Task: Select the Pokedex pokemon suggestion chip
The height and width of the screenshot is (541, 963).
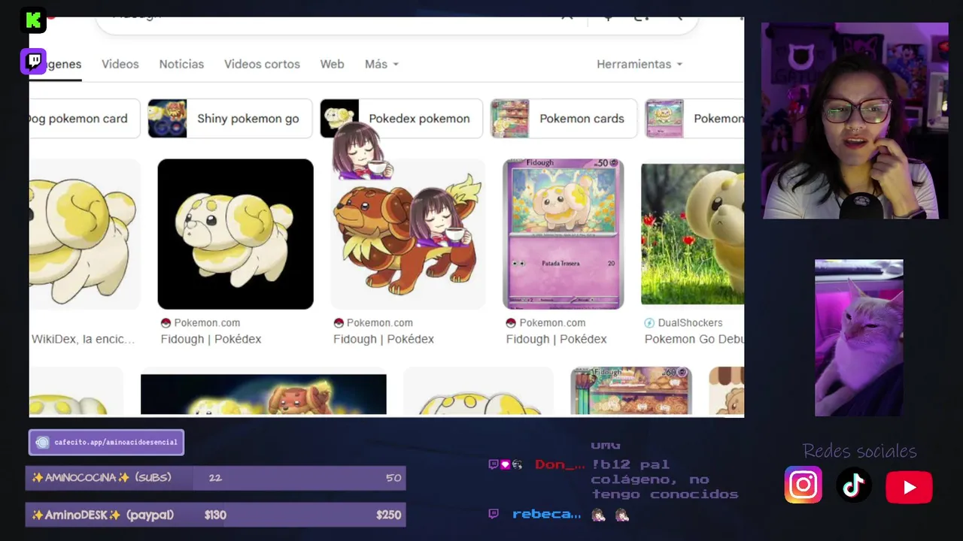Action: pos(401,119)
